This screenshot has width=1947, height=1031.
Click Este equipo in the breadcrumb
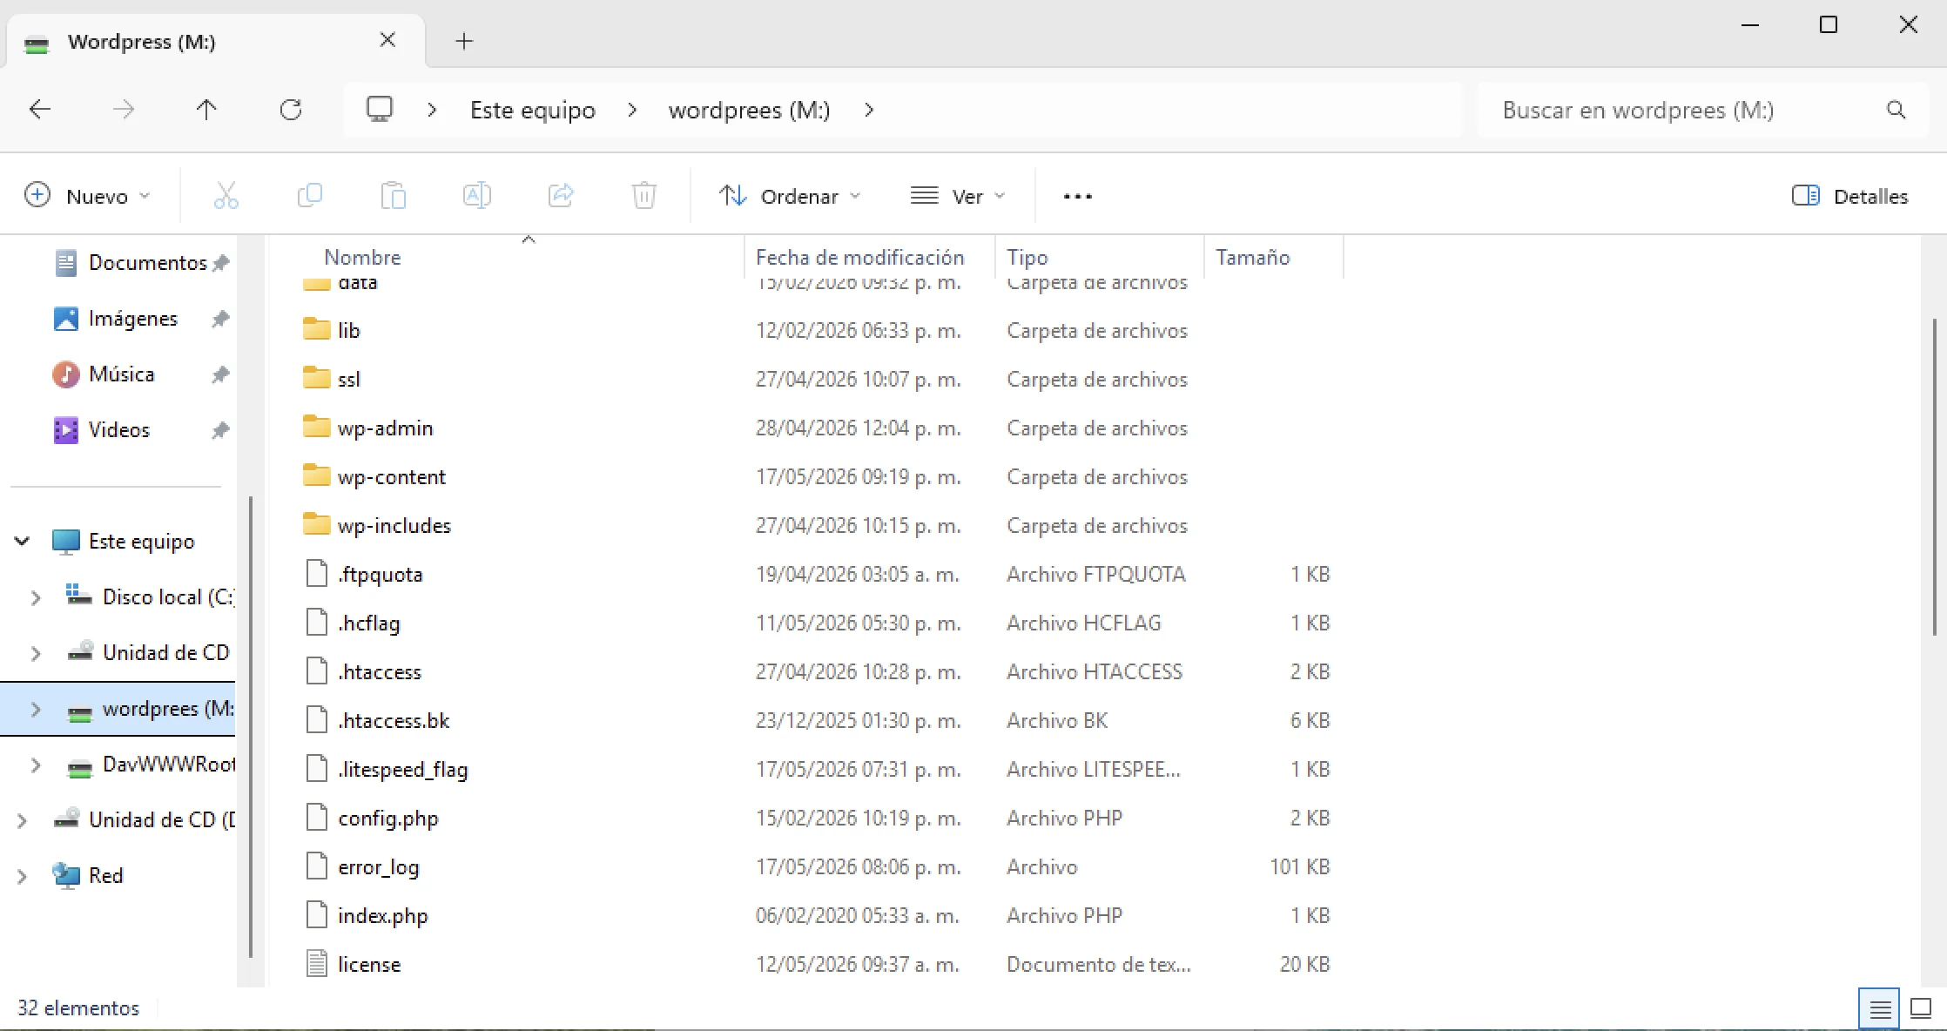533,111
